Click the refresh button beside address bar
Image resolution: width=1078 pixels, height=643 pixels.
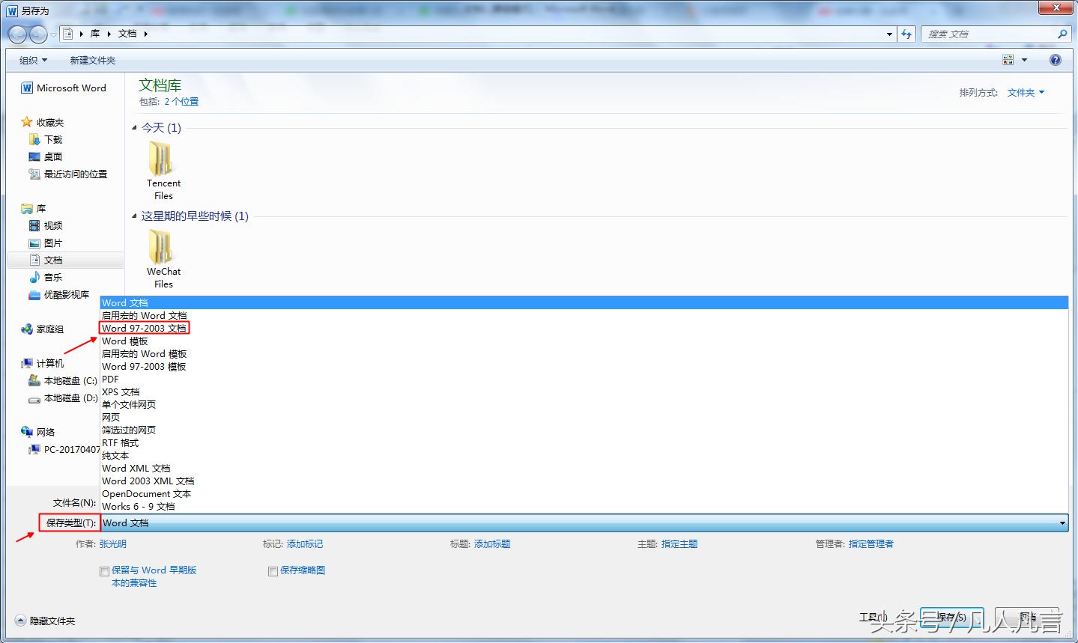pyautogui.click(x=906, y=34)
